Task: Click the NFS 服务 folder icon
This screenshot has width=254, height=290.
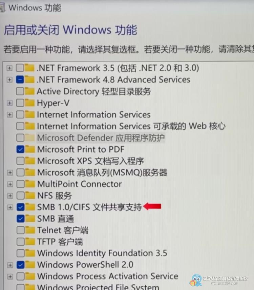Action: click(x=30, y=196)
